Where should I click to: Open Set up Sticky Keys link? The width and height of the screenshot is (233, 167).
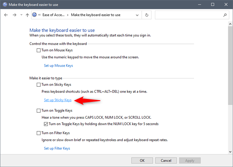58,100
